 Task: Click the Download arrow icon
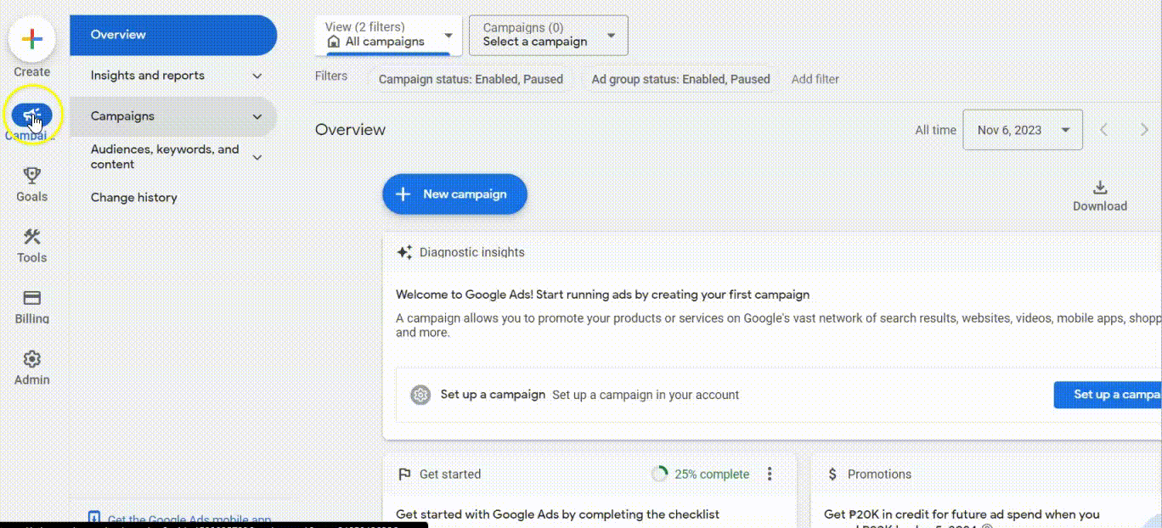1100,188
